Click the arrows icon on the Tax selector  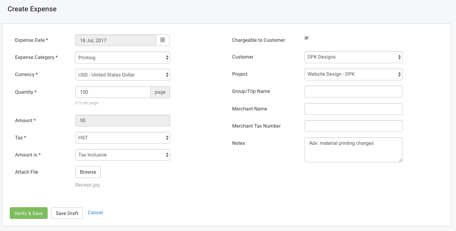(x=167, y=137)
